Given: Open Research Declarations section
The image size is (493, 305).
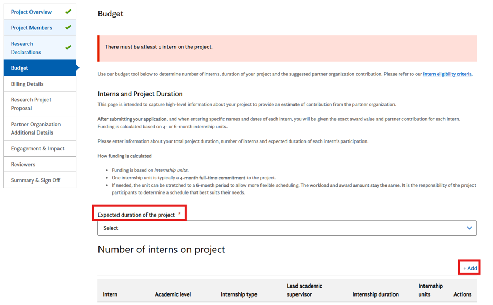Looking at the screenshot, I should click(x=40, y=48).
